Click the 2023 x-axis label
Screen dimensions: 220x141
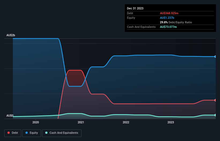tap(171, 122)
